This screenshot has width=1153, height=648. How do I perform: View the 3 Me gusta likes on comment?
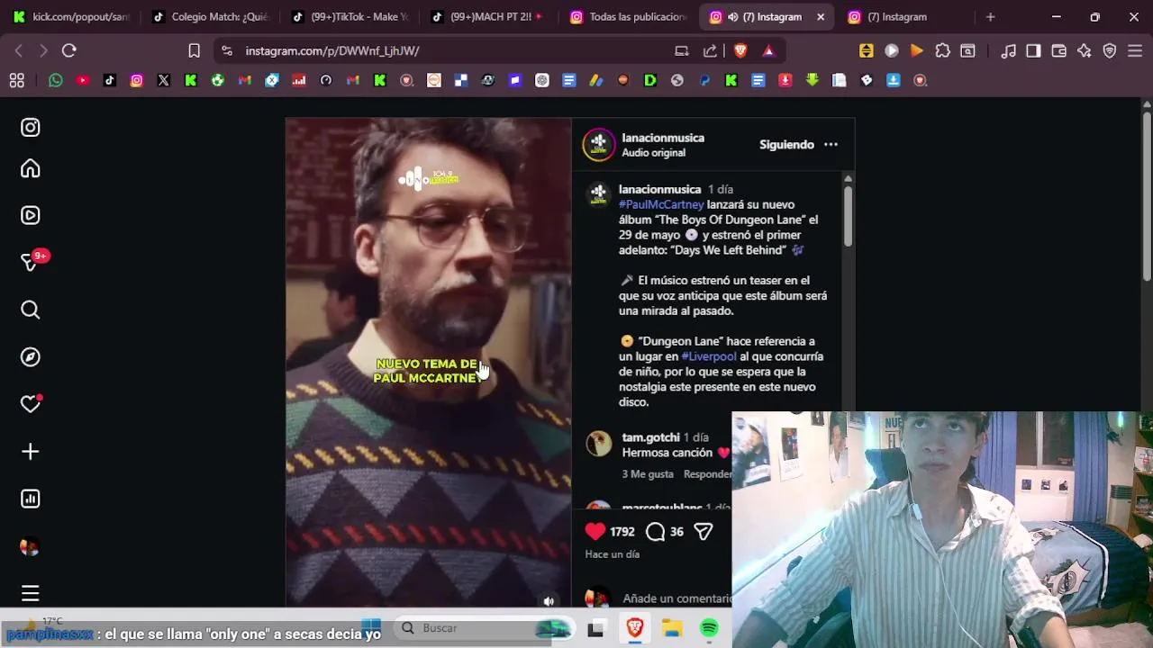pyautogui.click(x=648, y=474)
